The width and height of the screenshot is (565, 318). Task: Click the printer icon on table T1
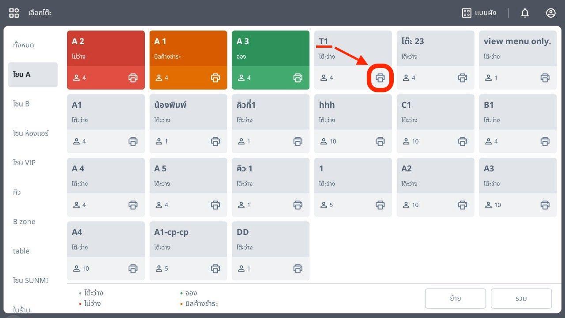pos(380,78)
